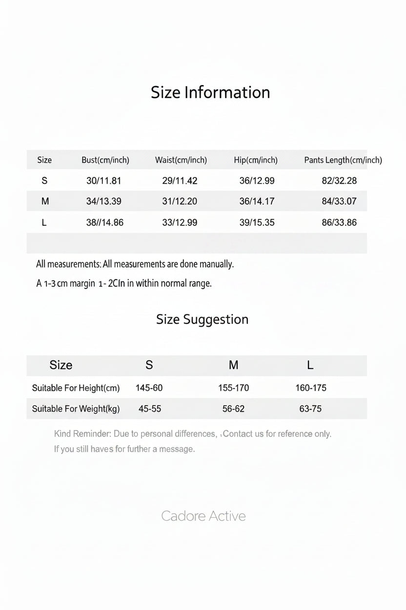Select the height range 145-60
Image resolution: width=406 pixels, height=610 pixels.
(x=149, y=388)
